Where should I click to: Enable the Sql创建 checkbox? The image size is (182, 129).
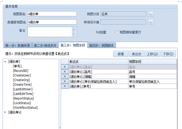[x=93, y=32]
